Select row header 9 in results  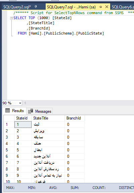(x=9, y=176)
